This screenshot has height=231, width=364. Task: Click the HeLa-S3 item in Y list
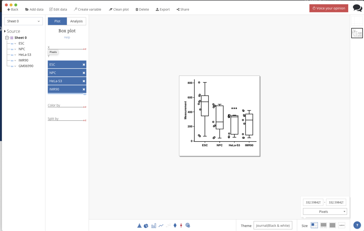pyautogui.click(x=67, y=81)
